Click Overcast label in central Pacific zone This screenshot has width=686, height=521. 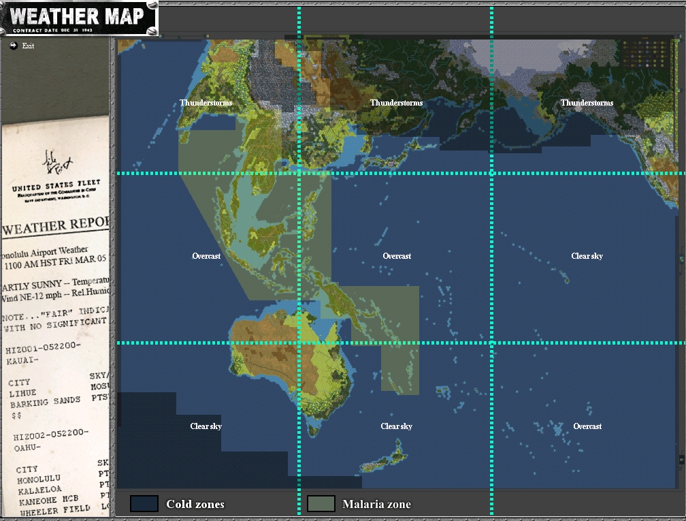[x=397, y=255]
